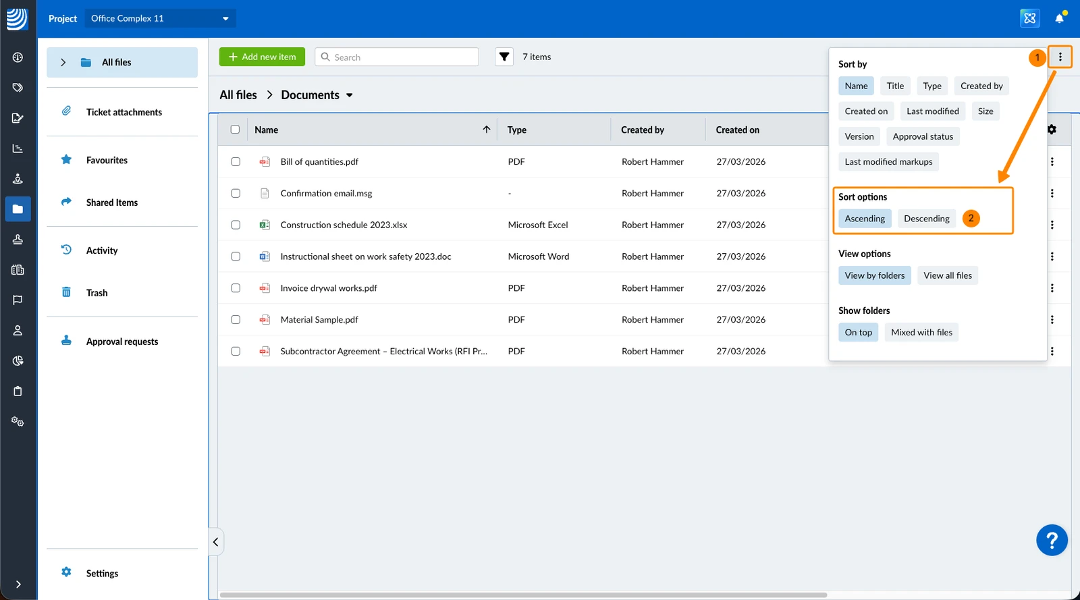Check the box for Material Sample.pdf
Viewport: 1080px width, 600px height.
pos(236,320)
